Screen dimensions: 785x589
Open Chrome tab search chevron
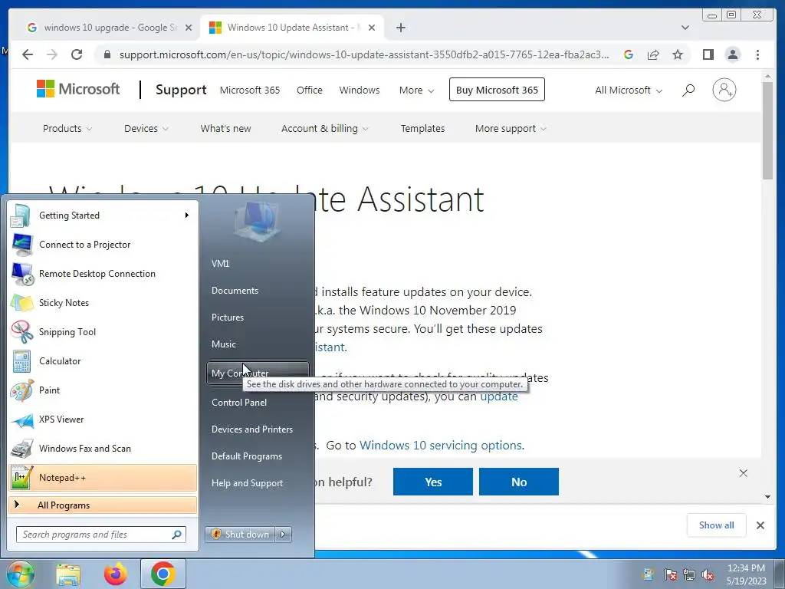685,28
